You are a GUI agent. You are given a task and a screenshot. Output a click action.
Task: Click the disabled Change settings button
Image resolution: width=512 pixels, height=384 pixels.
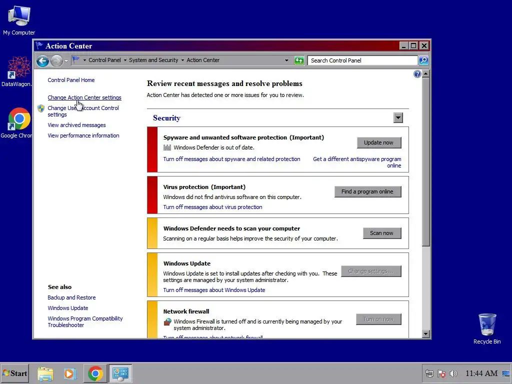[371, 271]
